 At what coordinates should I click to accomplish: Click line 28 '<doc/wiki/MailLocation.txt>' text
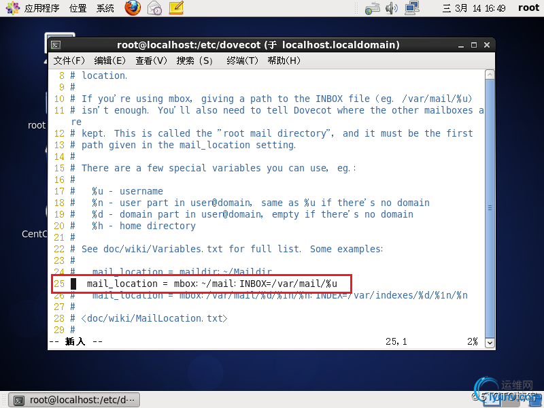click(154, 318)
